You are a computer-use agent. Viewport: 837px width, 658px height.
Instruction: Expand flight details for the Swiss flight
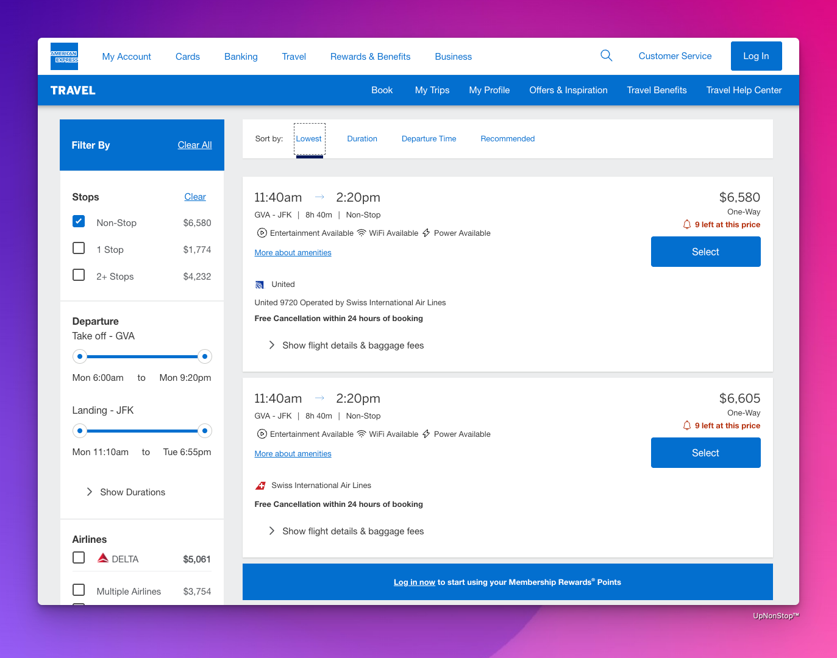point(346,531)
